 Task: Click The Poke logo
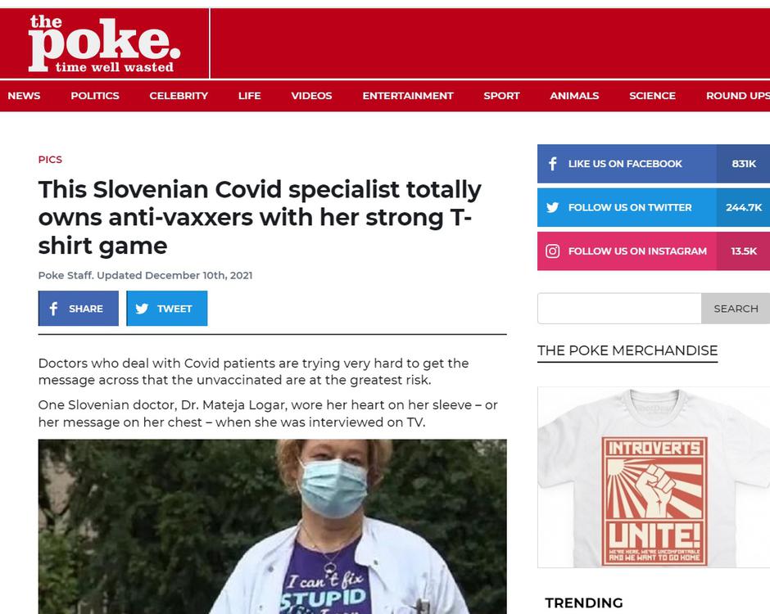coord(104,43)
